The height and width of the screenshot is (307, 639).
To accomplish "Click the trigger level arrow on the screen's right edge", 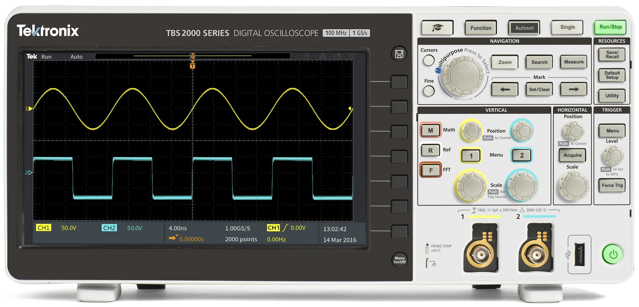I will [350, 109].
